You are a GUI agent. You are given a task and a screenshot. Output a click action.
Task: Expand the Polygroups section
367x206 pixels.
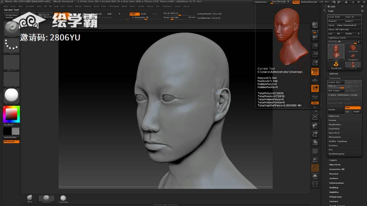click(335, 197)
